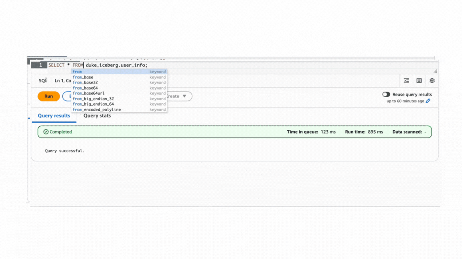Pick the 'from_base' autocomplete suggestion
Screen dimensions: 462x259
[119, 77]
